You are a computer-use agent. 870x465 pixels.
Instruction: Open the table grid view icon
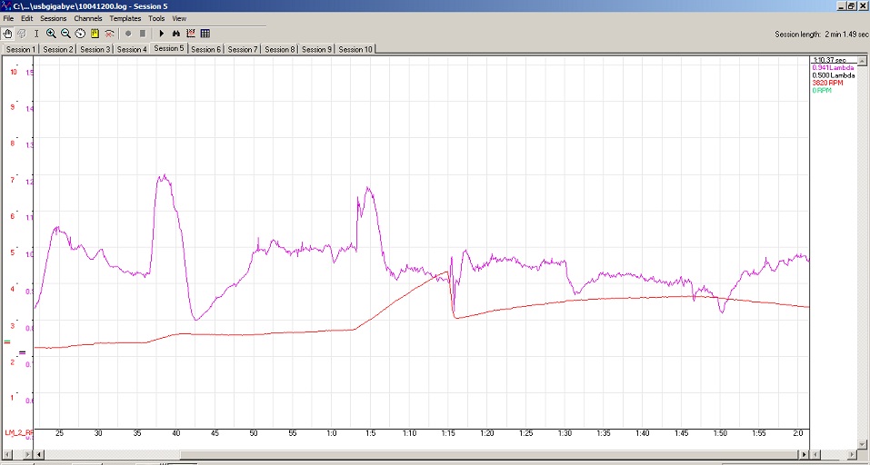pyautogui.click(x=205, y=34)
